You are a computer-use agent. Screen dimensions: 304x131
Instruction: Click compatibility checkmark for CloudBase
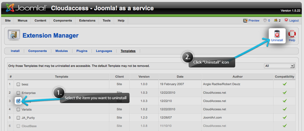point(285,126)
